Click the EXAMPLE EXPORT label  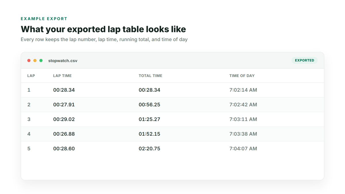tap(44, 19)
